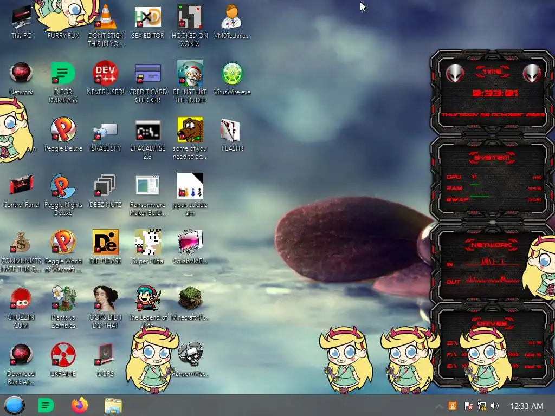This screenshot has height=416, width=555.
Task: Click the SWAP usage bar in SYSTEM widget
Action: (x=479, y=196)
